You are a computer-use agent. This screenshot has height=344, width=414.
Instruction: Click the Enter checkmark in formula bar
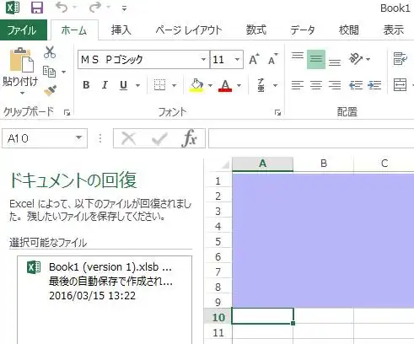point(159,138)
